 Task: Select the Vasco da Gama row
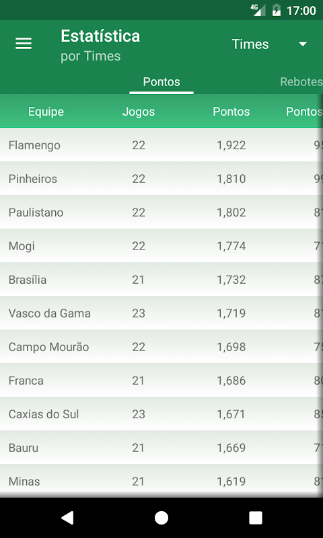coord(161,313)
